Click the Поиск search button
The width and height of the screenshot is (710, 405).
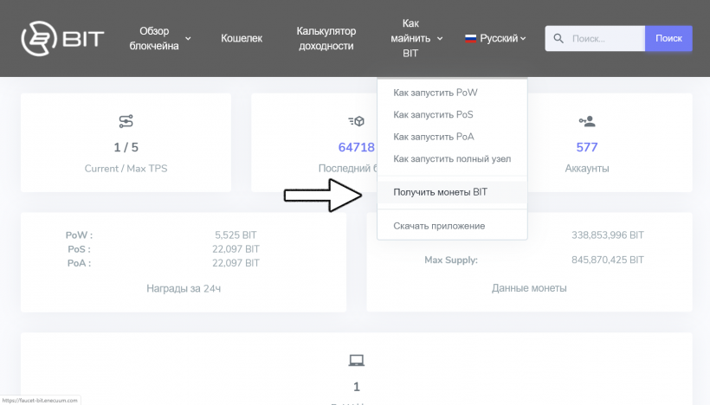(668, 38)
